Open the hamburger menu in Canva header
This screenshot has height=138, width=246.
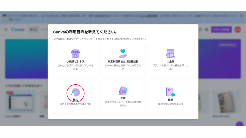click(6, 29)
